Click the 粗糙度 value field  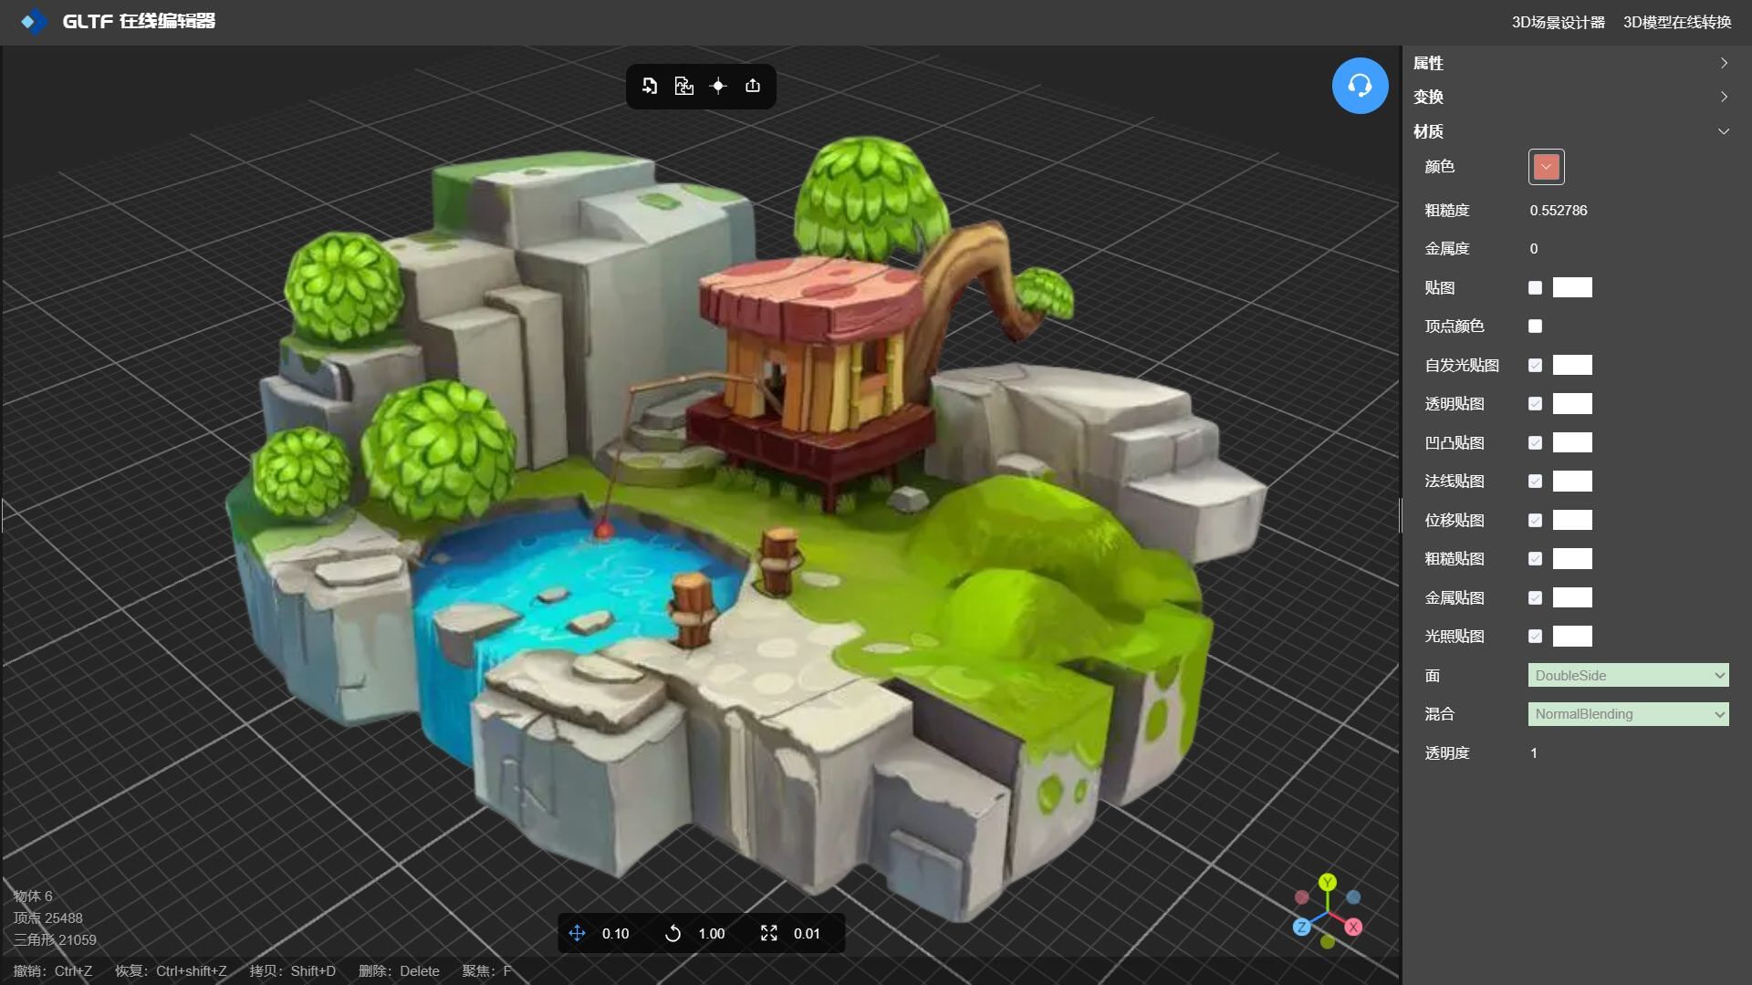1559,211
